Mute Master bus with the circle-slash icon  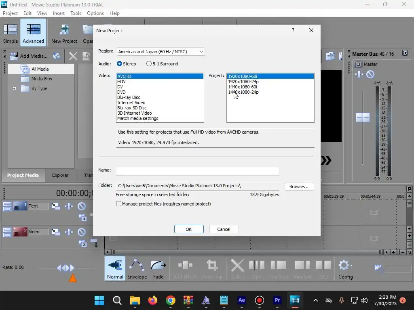[370, 74]
